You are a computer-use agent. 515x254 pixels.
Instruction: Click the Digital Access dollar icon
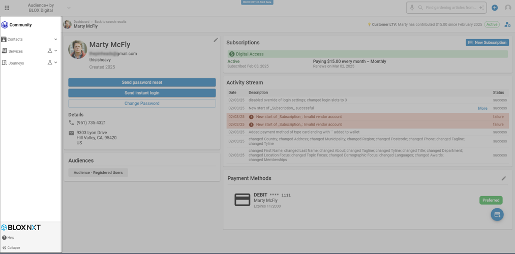[x=232, y=54]
